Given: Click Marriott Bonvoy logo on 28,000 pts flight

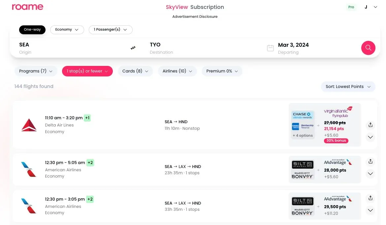Looking at the screenshot, I should [302, 175].
